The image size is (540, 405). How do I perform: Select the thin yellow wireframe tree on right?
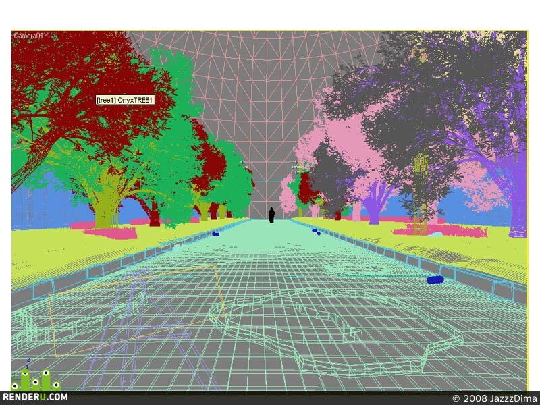[x=420, y=193]
